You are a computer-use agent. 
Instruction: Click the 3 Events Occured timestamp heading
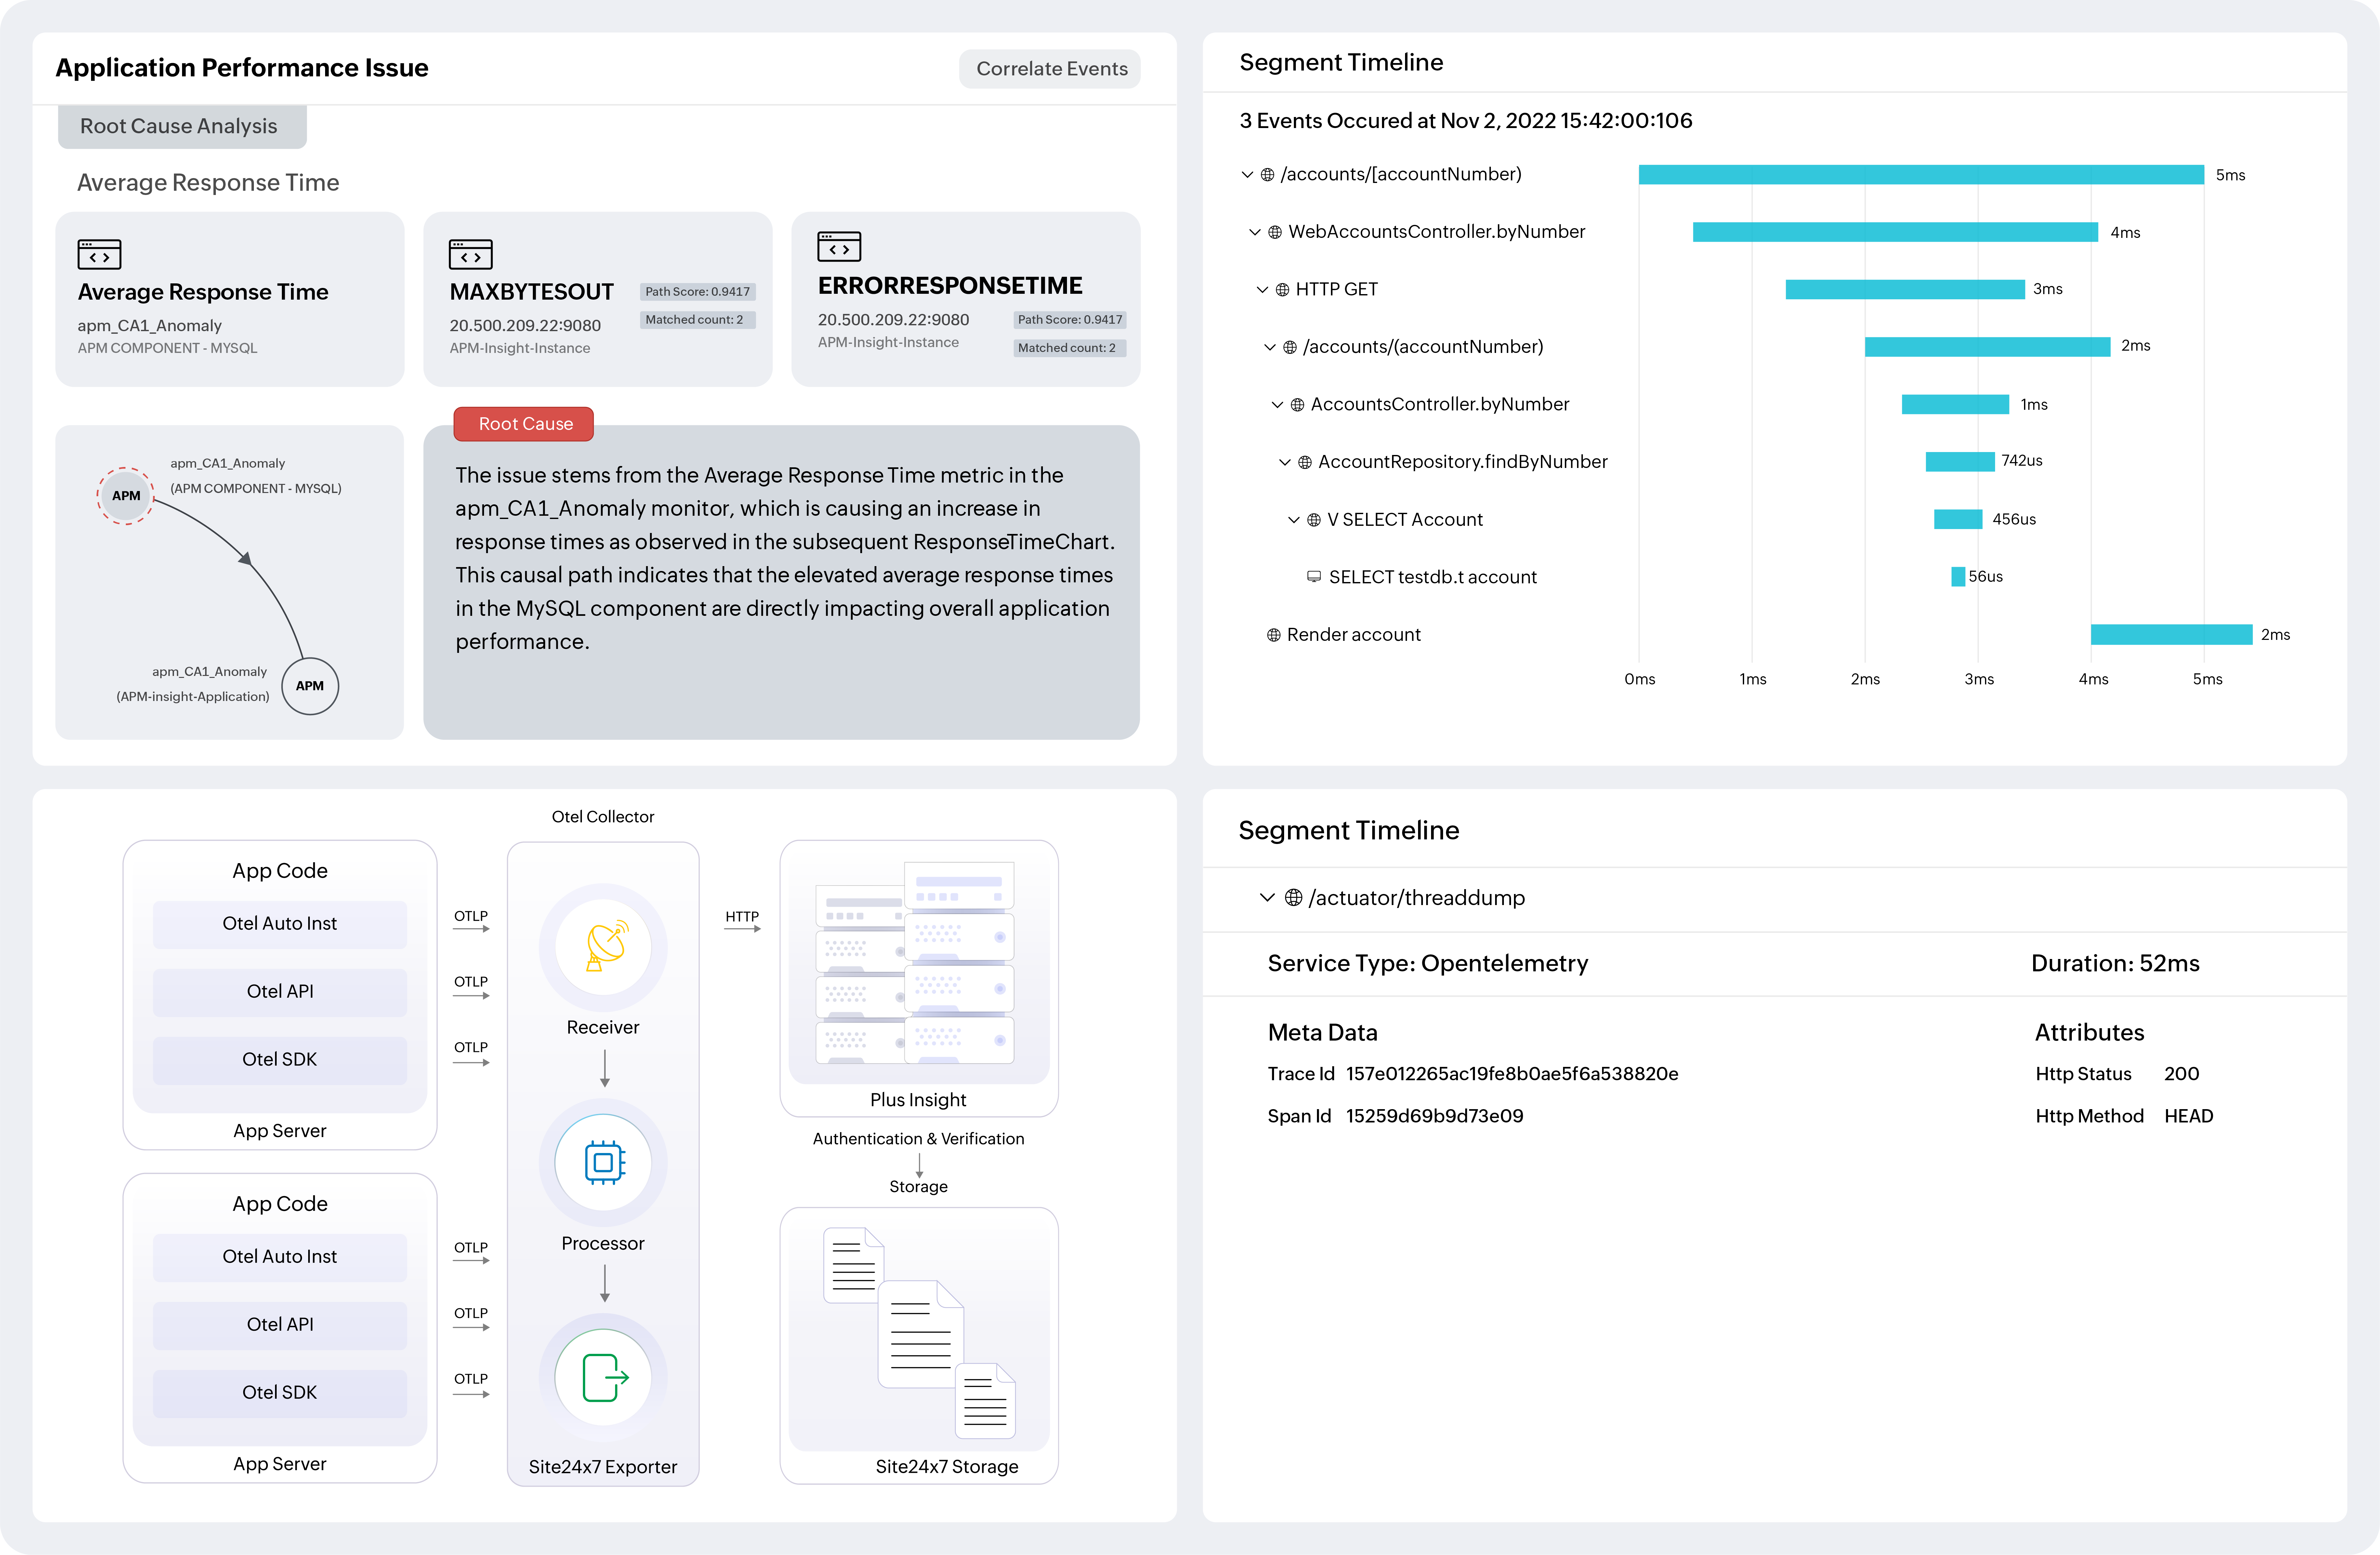[x=1466, y=121]
